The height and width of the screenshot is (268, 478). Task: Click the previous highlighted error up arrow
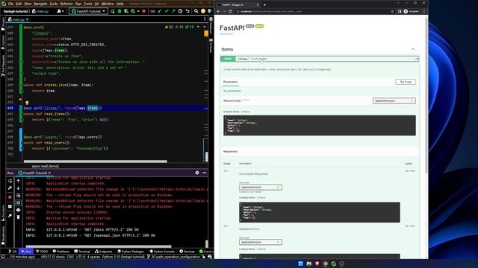pos(198,27)
